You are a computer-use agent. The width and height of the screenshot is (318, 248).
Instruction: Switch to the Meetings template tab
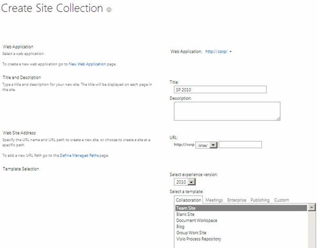point(214,200)
